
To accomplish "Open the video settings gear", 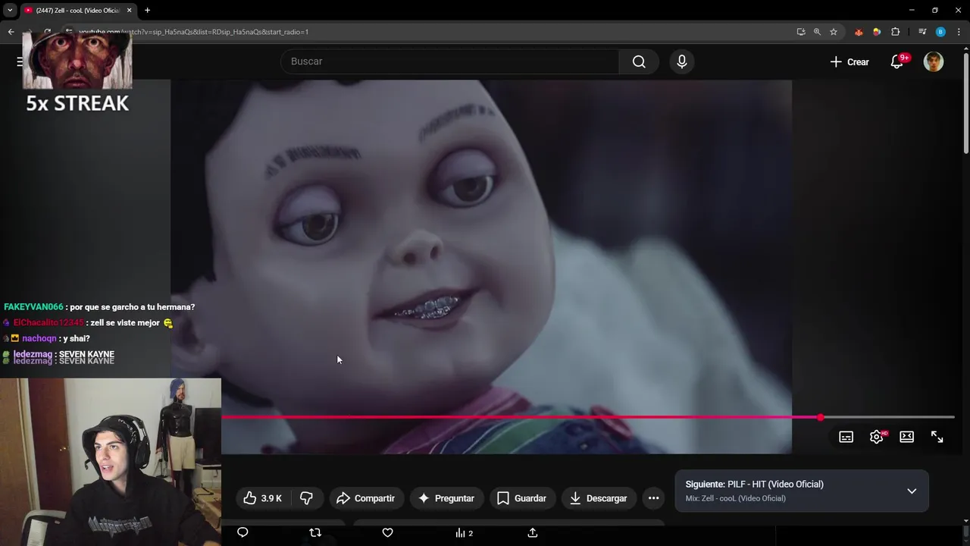I will 877,437.
